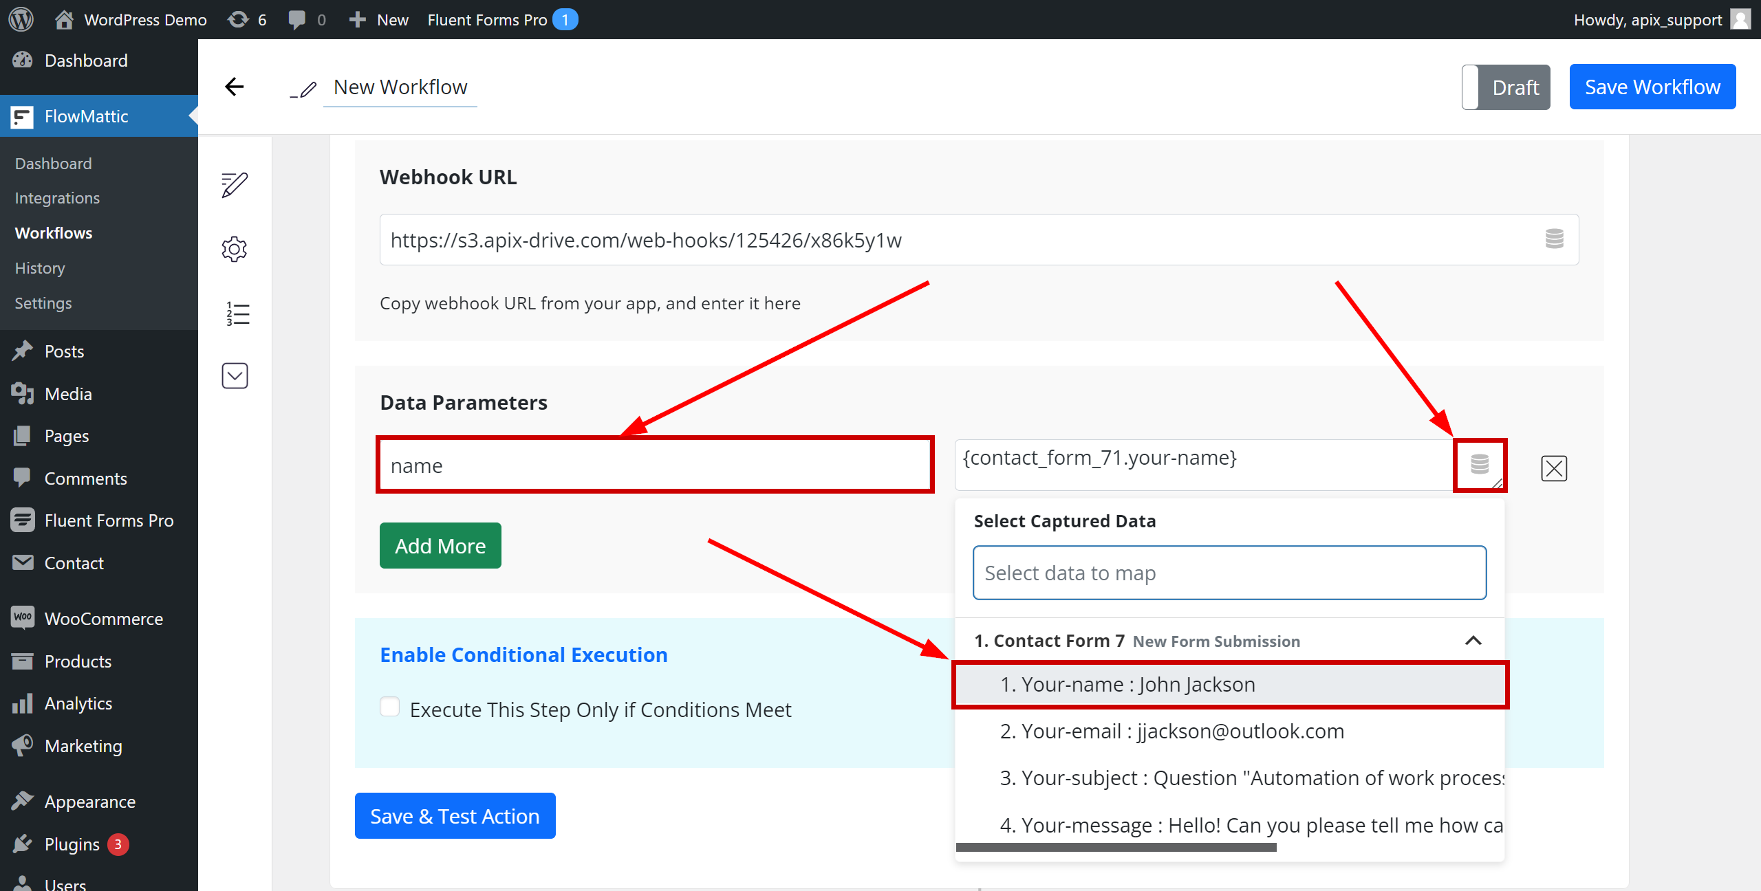Open FlowMattic History submenu
Viewport: 1761px width, 891px height.
[x=40, y=268]
